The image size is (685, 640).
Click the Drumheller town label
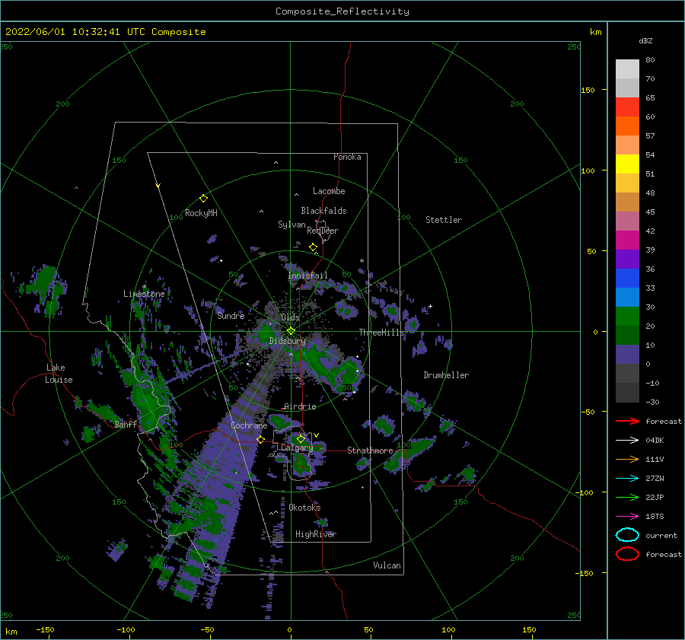[x=446, y=375]
